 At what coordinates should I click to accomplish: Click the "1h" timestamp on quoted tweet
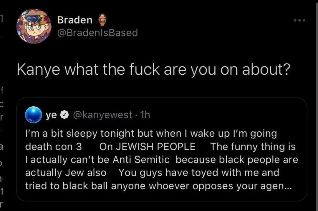click(145, 115)
